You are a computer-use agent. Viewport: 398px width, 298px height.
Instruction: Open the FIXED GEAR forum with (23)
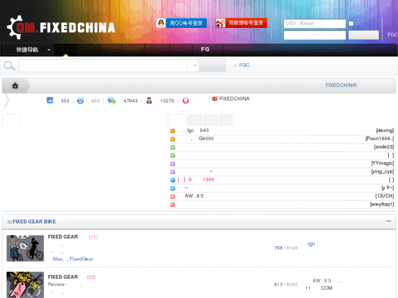63,277
